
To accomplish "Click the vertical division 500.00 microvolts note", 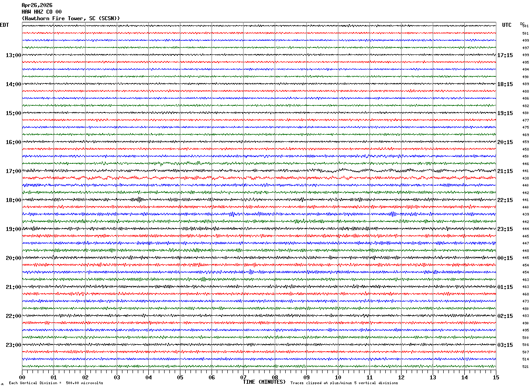I will point(56,383).
